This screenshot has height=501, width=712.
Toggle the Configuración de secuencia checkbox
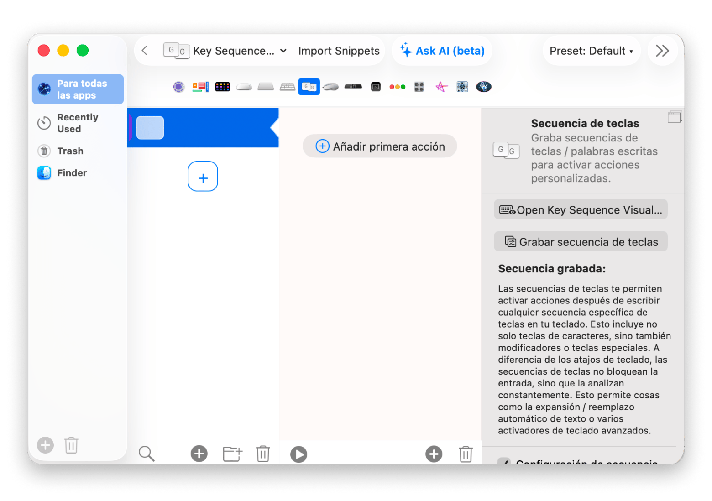(x=504, y=462)
